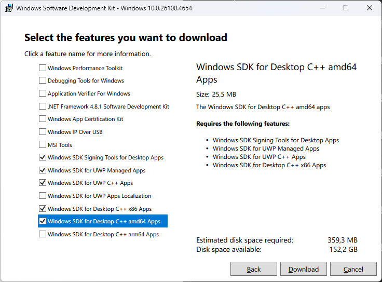Viewport: 382px width, 282px height.
Task: Tick the Application Verifier For Windows checkbox
Action: tap(43, 93)
